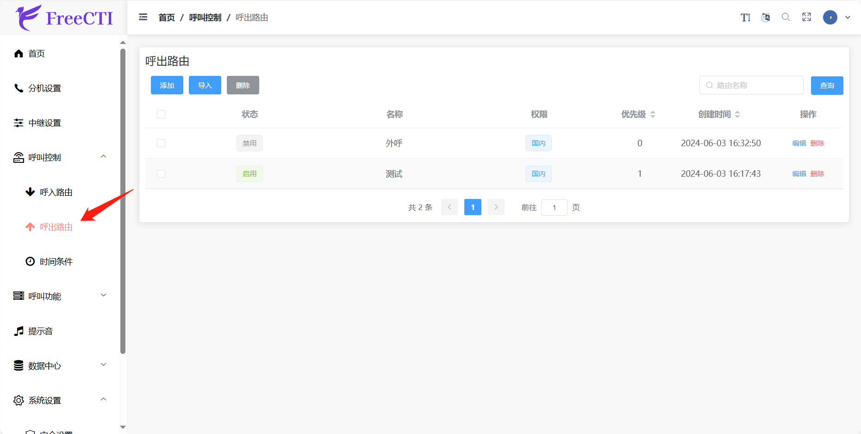Check the 外呼 route row checkbox

point(161,143)
